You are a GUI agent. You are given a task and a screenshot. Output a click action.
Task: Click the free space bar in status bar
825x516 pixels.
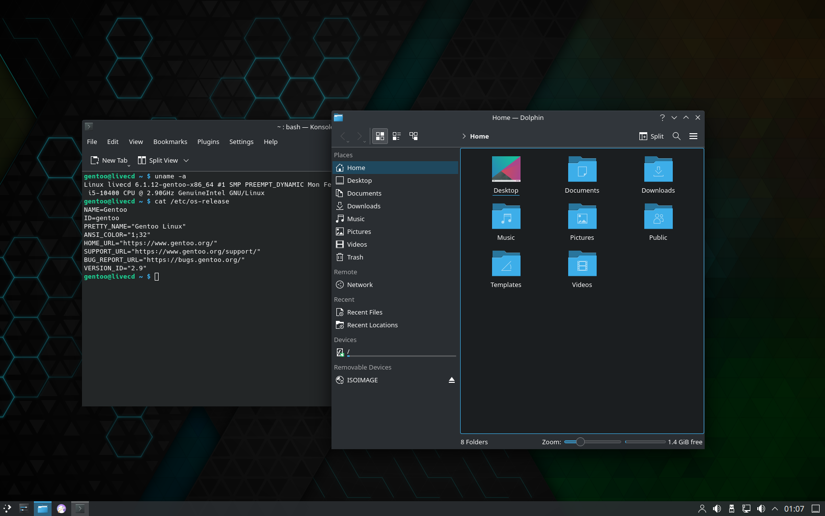645,442
